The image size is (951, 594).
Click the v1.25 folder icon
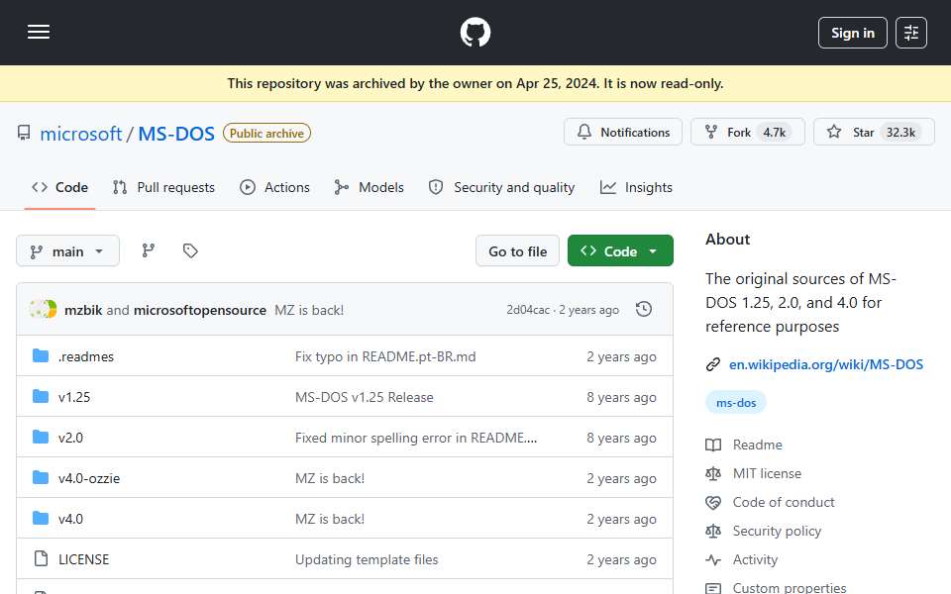pos(41,396)
